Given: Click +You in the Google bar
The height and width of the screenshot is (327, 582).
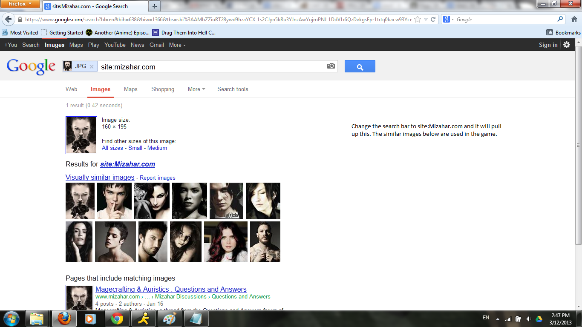Looking at the screenshot, I should click(11, 45).
